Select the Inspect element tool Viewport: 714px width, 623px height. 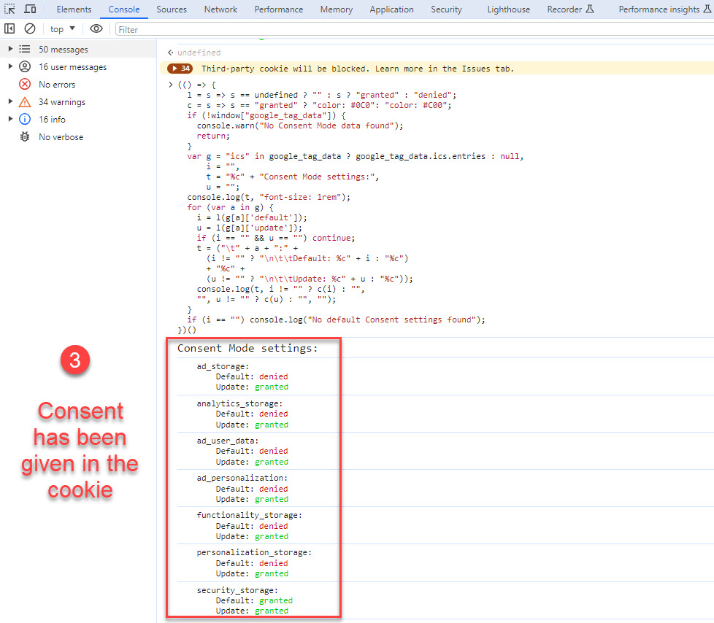tap(9, 9)
